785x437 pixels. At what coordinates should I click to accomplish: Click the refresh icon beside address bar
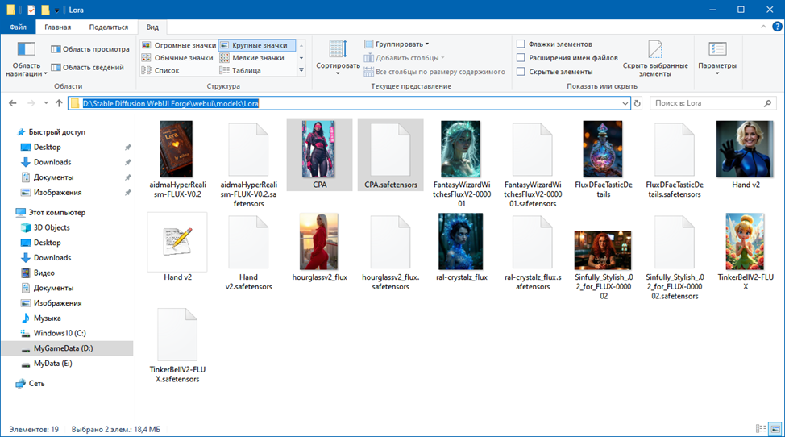click(x=638, y=103)
